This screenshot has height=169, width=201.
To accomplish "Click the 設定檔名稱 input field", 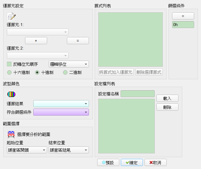I will [x=138, y=94].
